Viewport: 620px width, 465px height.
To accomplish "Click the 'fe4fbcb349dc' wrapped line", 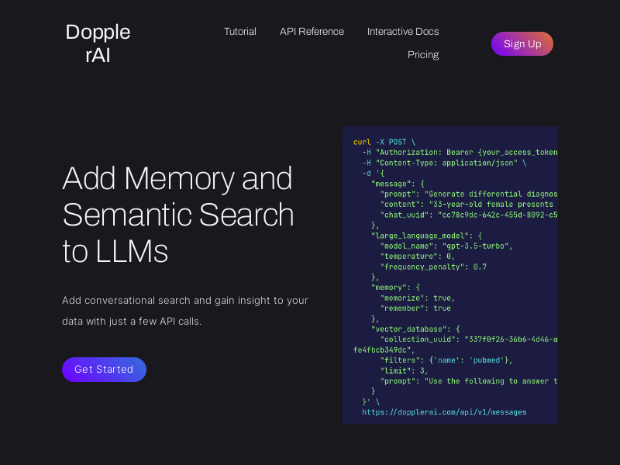I will pos(384,350).
